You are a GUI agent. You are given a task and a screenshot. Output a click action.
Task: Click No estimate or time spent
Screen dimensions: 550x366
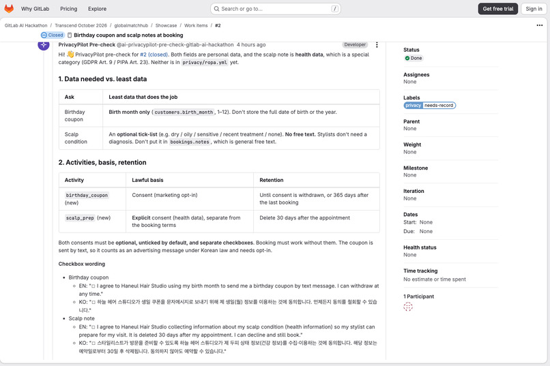(435, 279)
